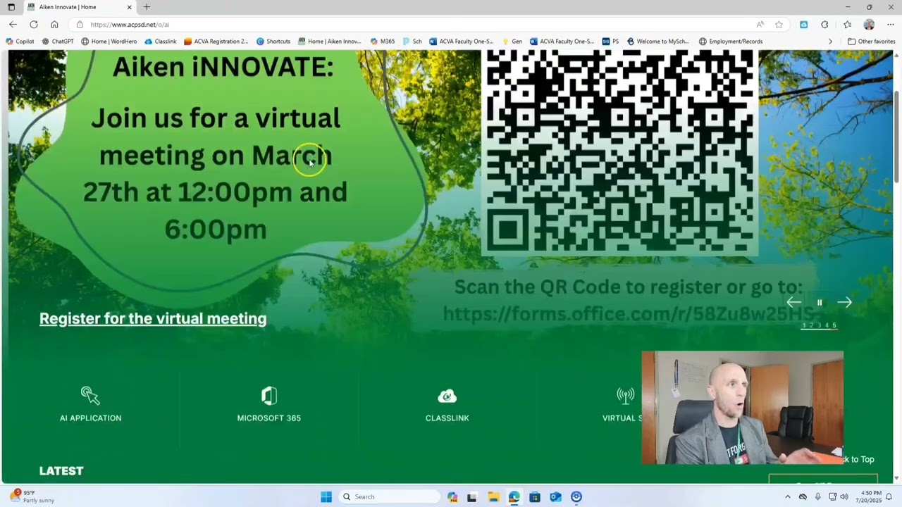Open the Copilot bookmark
Screen dimensions: 902x507
(x=20, y=42)
